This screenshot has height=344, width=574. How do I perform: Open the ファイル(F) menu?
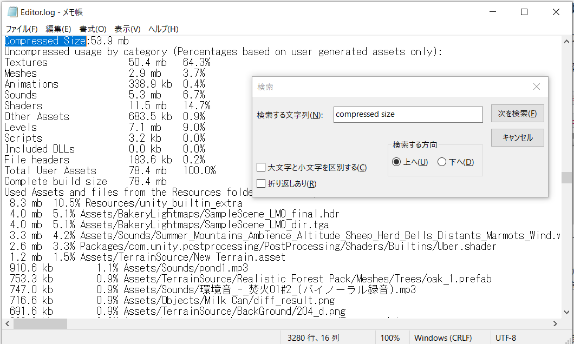coord(22,29)
